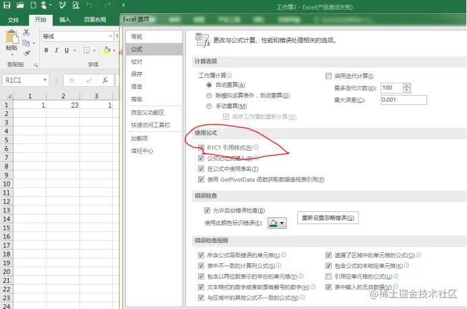This screenshot has width=467, height=309.
Task: Open the 文件 tab
Action: pyautogui.click(x=13, y=20)
